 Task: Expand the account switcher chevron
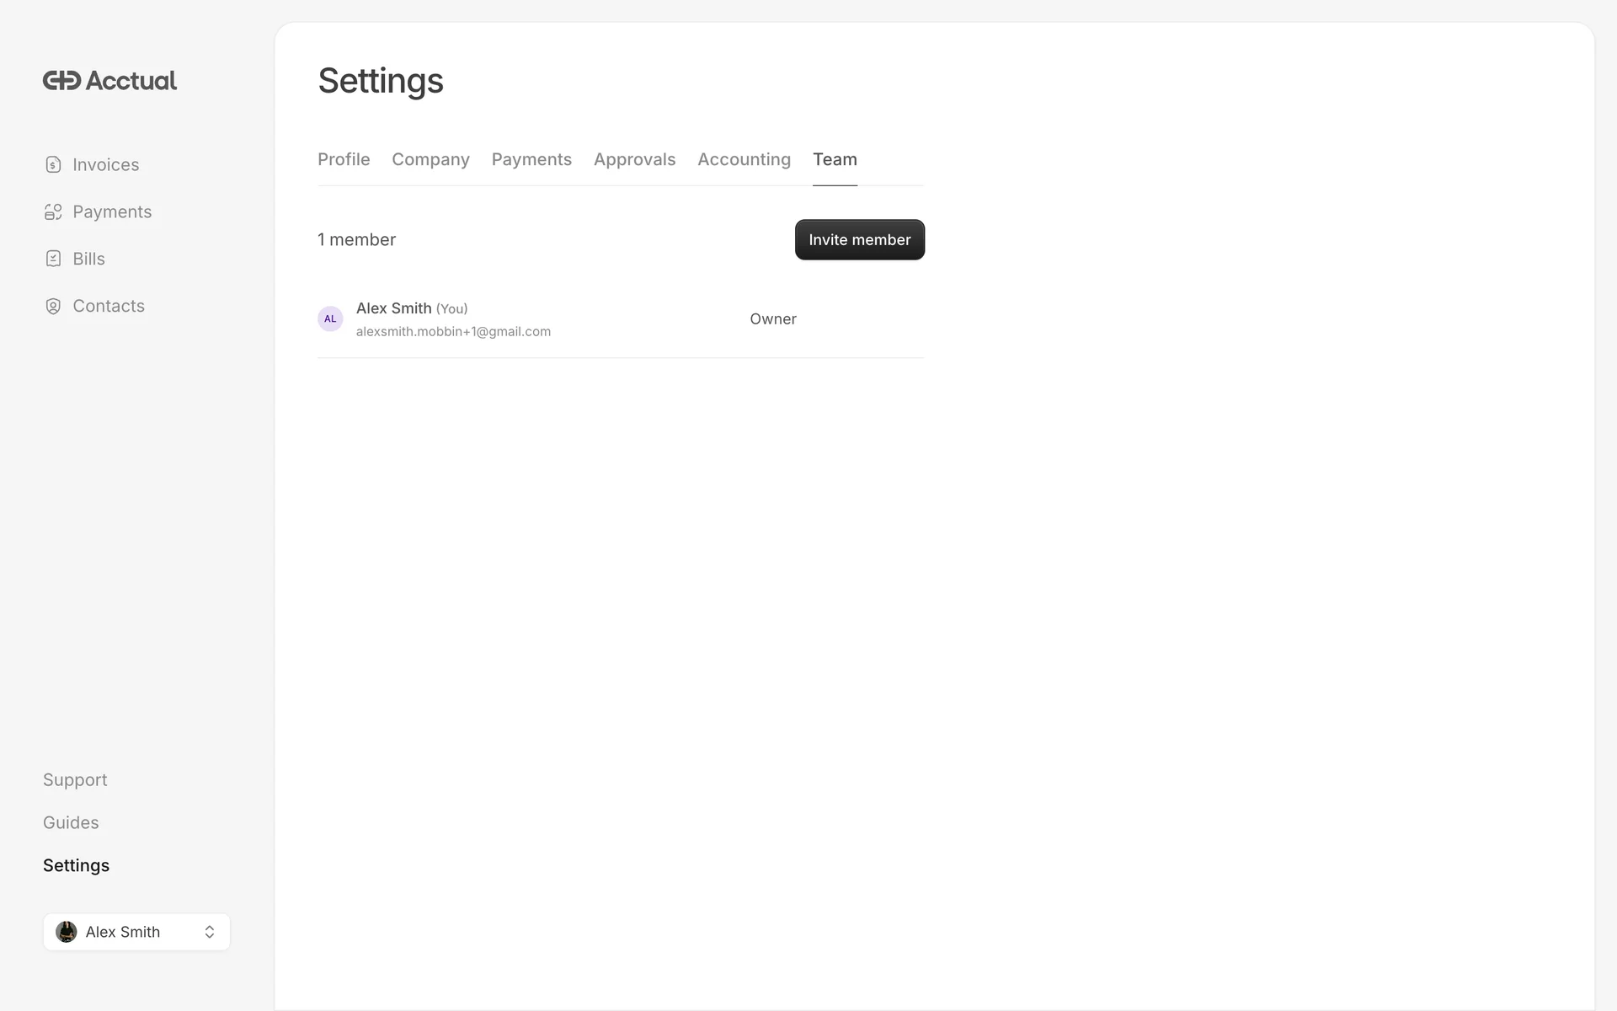pyautogui.click(x=210, y=932)
